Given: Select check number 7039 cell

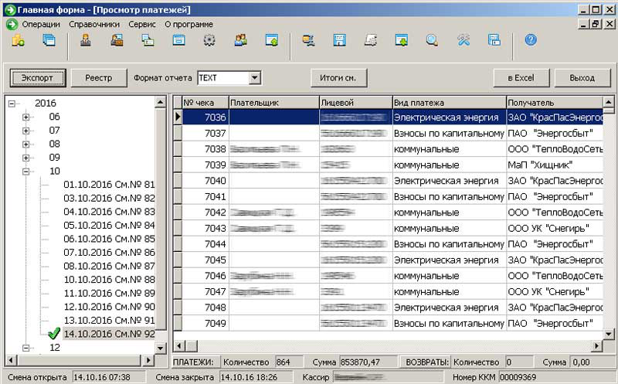Looking at the screenshot, I should (205, 165).
